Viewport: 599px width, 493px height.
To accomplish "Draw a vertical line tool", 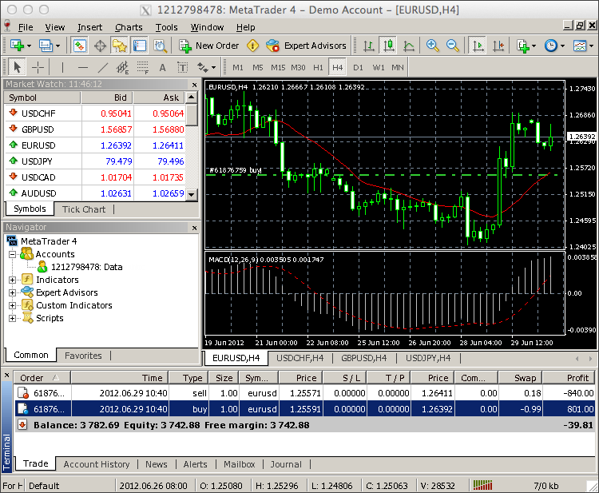I will (62, 68).
